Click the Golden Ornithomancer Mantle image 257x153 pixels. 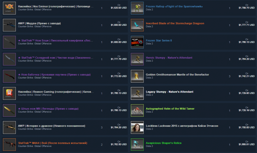[137, 76]
